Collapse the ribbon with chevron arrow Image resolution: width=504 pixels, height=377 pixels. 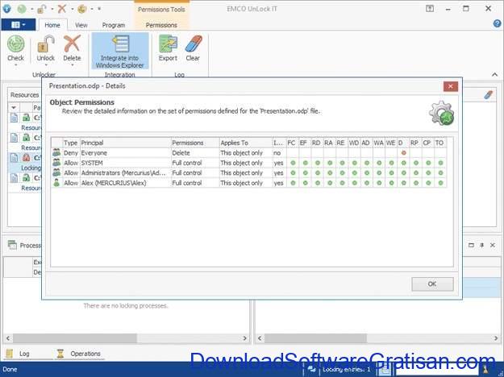[494, 74]
